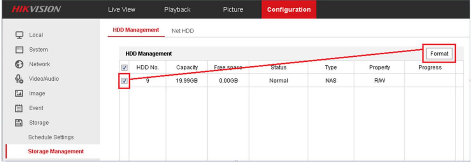Open the Live View tab
Viewport: 472px width, 163px height.
pos(121,10)
